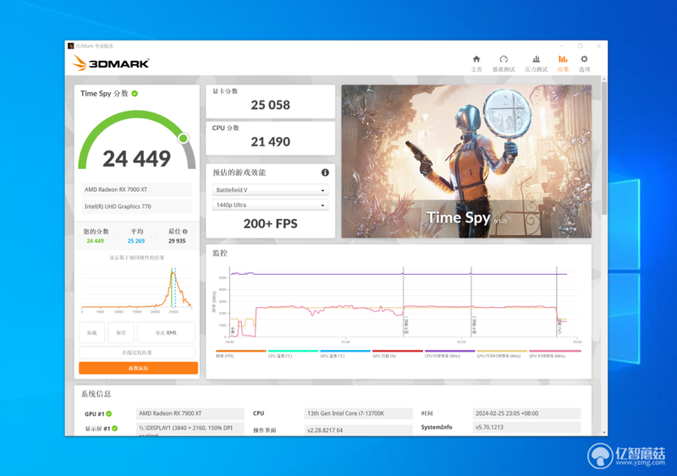Viewport: 677px width, 476px height.
Task: Open the Stress Tests chart icon
Action: [x=536, y=59]
